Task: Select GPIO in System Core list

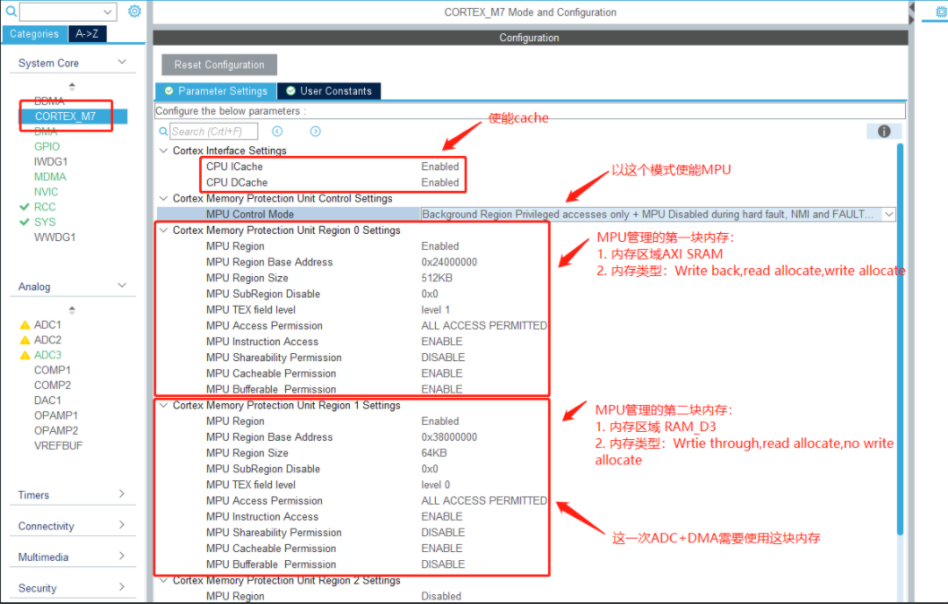Action: pyautogui.click(x=49, y=145)
